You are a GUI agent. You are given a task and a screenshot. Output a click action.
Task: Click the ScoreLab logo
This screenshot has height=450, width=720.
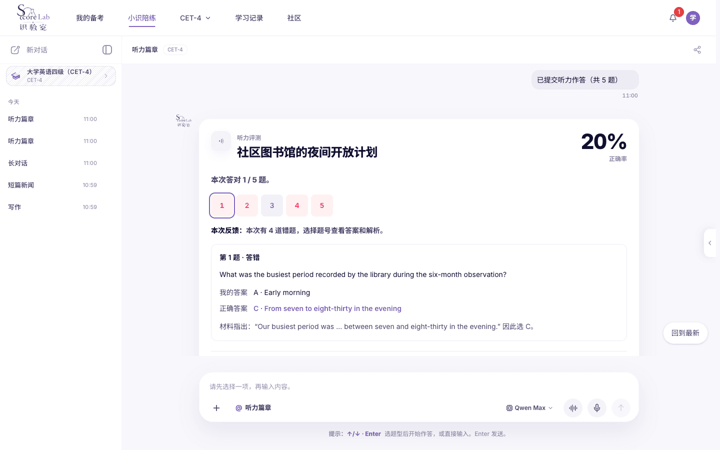pos(33,18)
